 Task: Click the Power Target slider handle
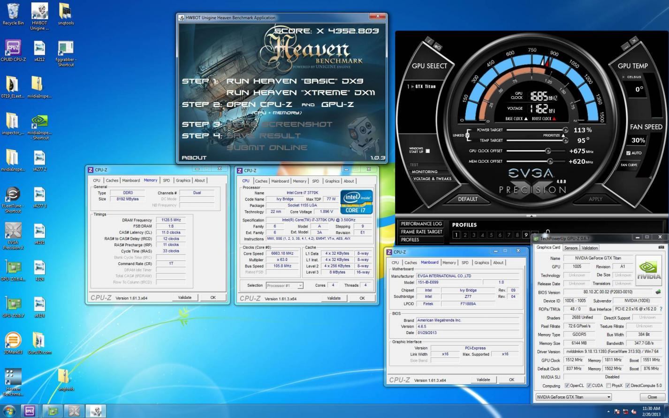[x=565, y=130]
